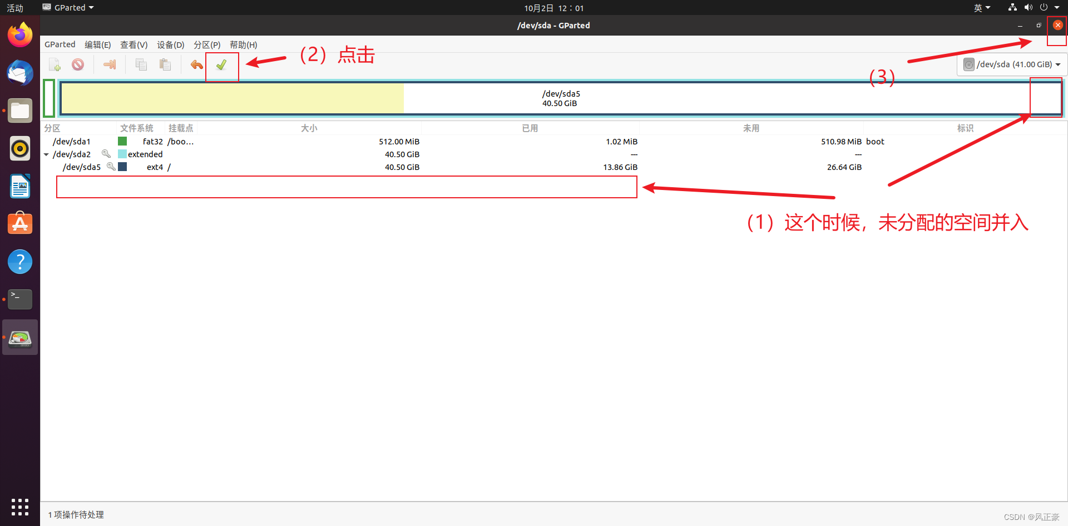The height and width of the screenshot is (526, 1068).
Task: Click the volume icon in top bar
Action: point(1028,8)
